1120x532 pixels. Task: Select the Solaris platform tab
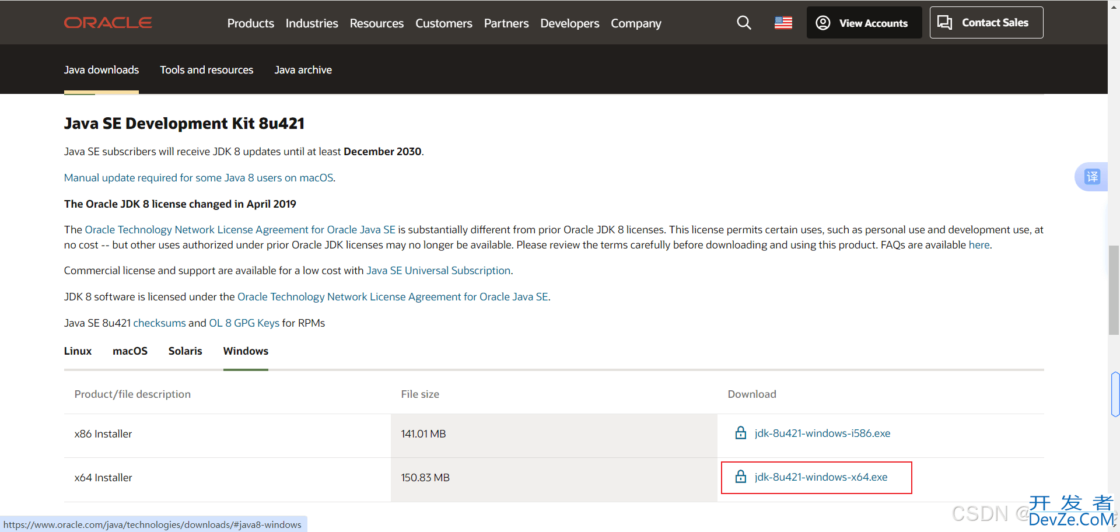pyautogui.click(x=185, y=351)
